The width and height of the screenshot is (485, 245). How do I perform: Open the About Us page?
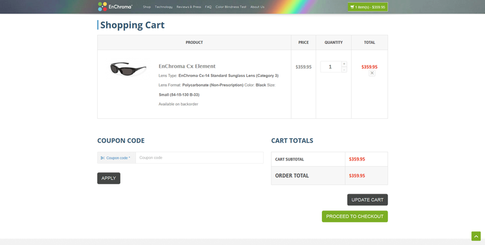pyautogui.click(x=257, y=7)
